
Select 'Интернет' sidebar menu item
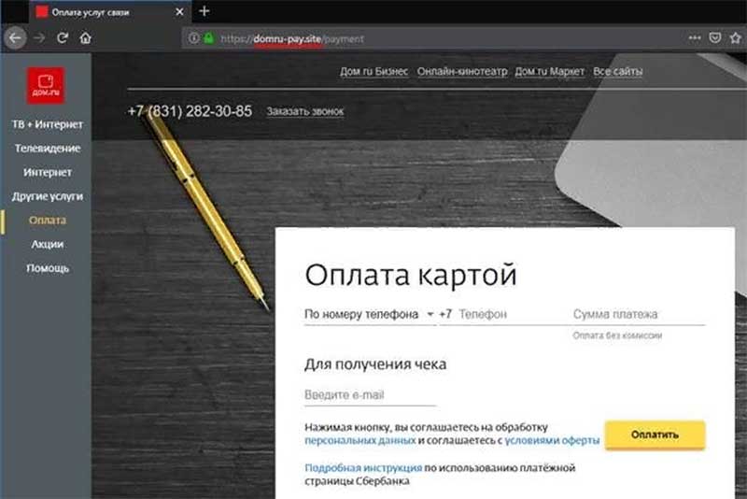point(48,172)
